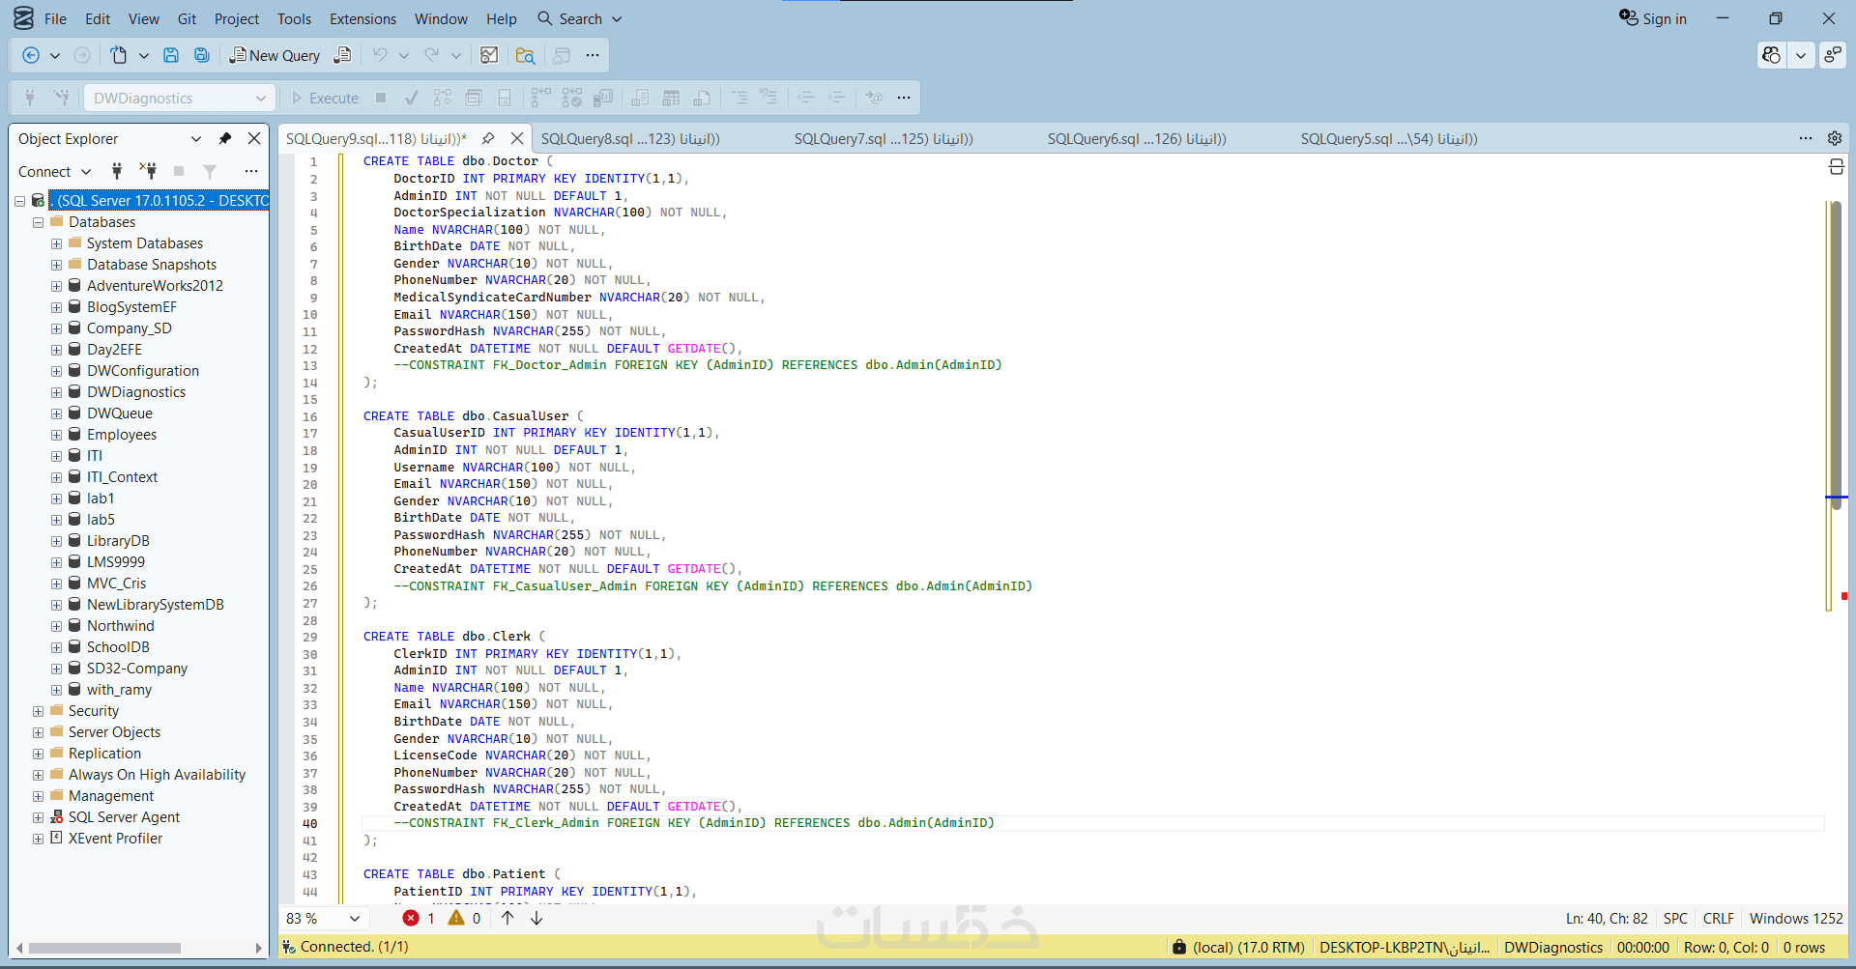Open the standard toolbar overflow ellipsis

tap(593, 55)
